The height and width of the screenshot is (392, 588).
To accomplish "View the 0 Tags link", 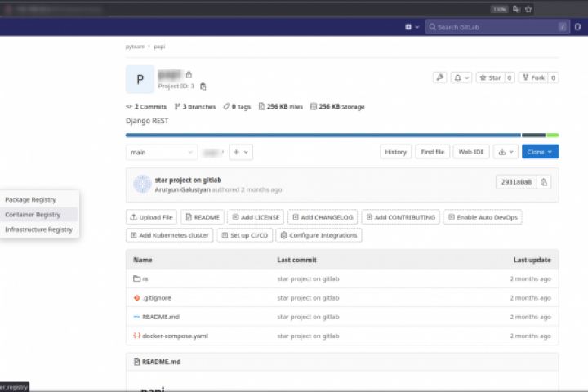I will tap(237, 106).
